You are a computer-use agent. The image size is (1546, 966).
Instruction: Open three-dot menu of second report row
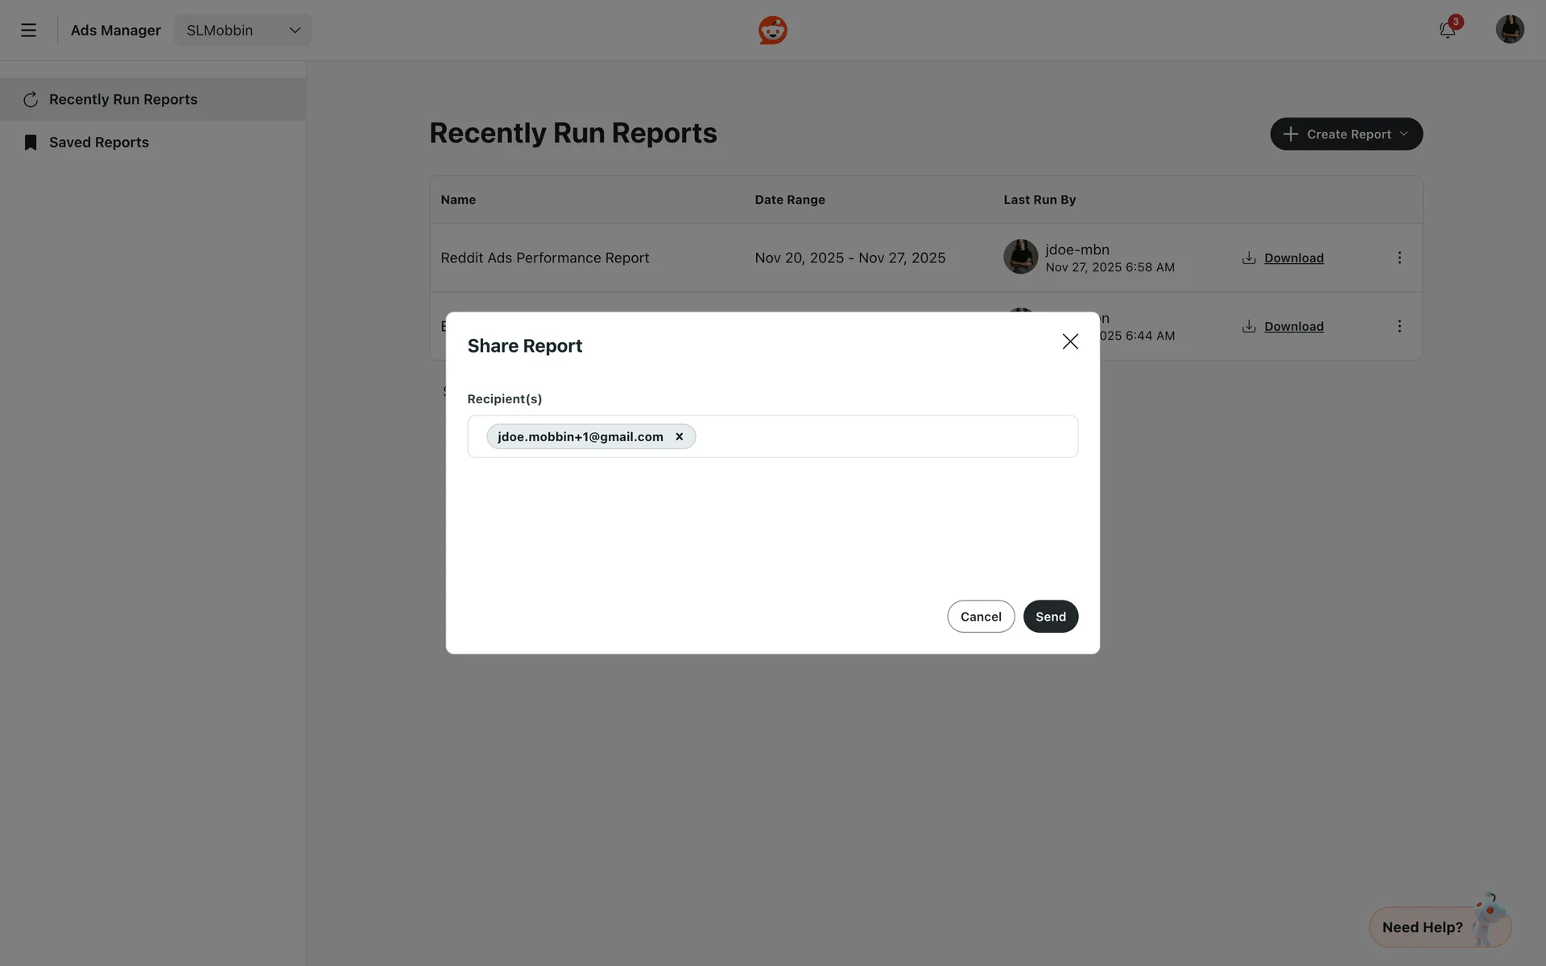(1399, 326)
